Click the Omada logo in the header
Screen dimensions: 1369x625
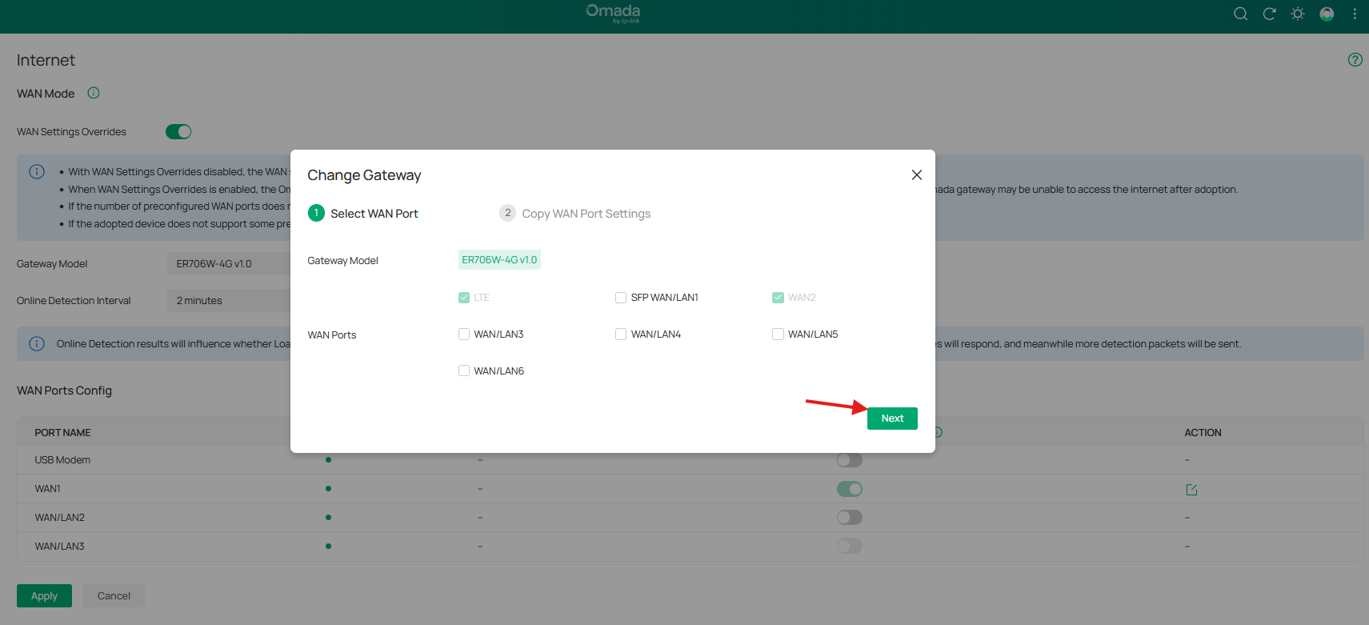(x=613, y=13)
